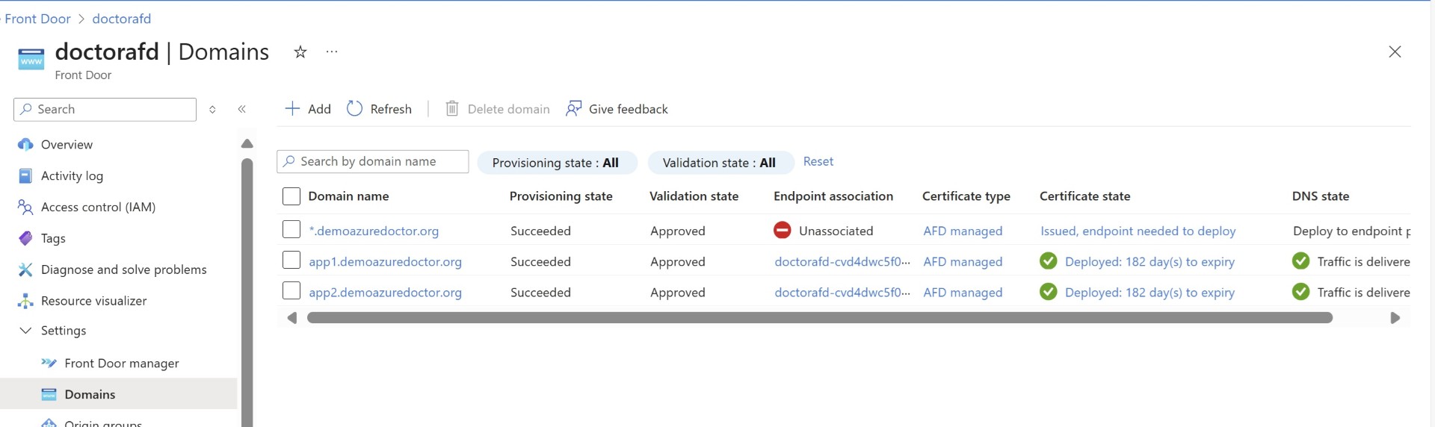Click the Diagnose and solve problems icon
1435x427 pixels.
[x=25, y=269]
